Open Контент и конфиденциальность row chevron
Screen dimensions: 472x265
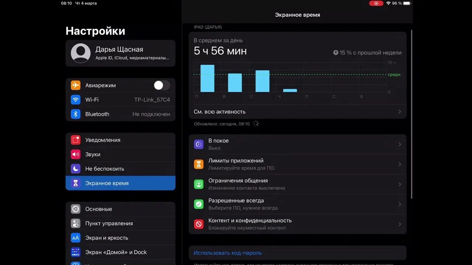point(400,224)
